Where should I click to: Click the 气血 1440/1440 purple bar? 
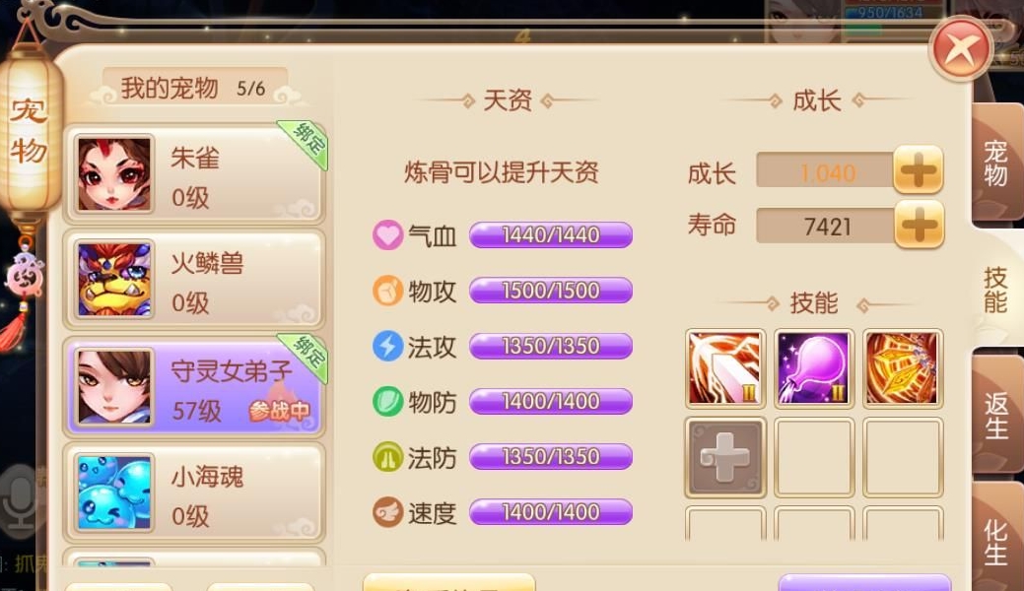coord(551,235)
